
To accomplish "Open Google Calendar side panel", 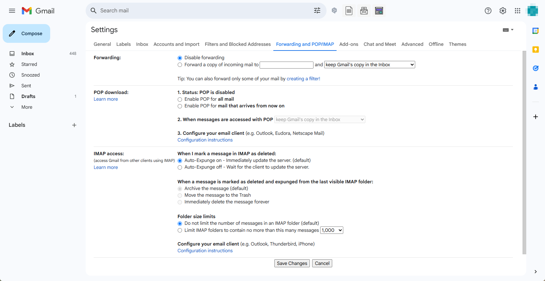I will [x=536, y=31].
